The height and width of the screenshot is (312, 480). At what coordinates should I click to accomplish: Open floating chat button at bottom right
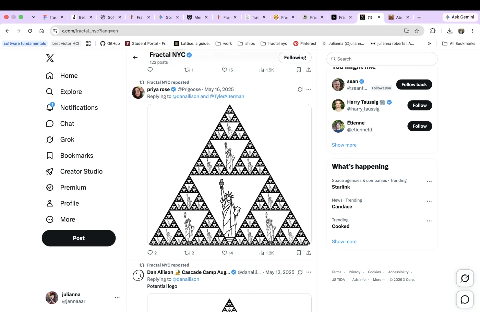tap(465, 299)
